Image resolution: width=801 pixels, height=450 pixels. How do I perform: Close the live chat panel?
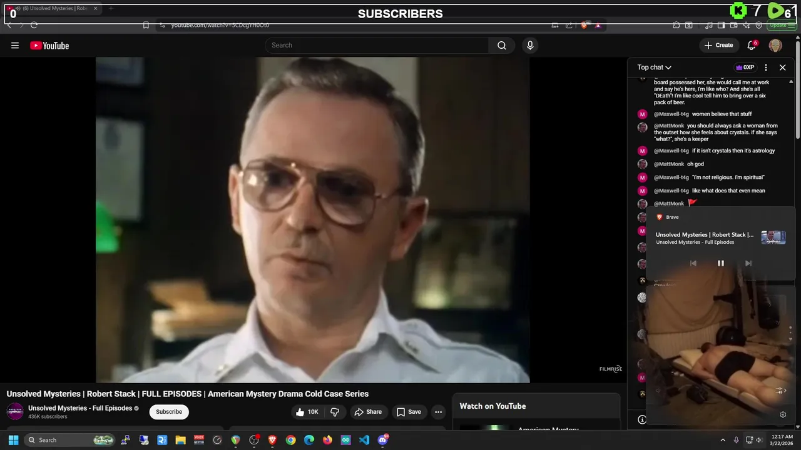pyautogui.click(x=782, y=67)
